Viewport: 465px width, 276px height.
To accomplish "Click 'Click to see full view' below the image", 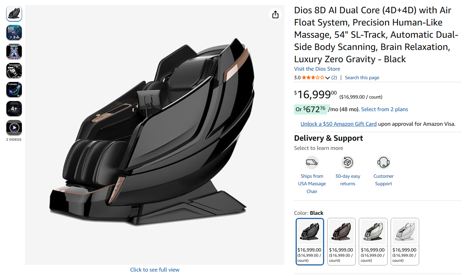I will pos(155,270).
